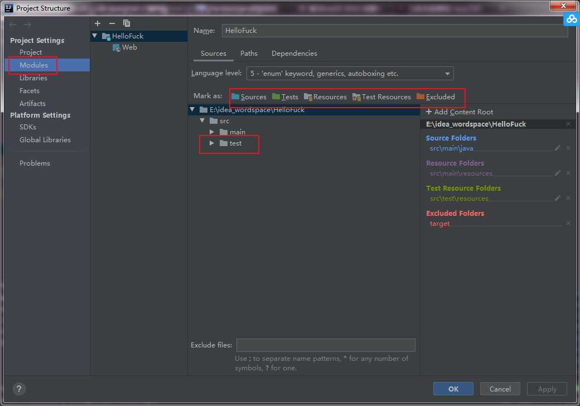
Task: Click src\main\resources resource folder entry
Action: tap(461, 173)
